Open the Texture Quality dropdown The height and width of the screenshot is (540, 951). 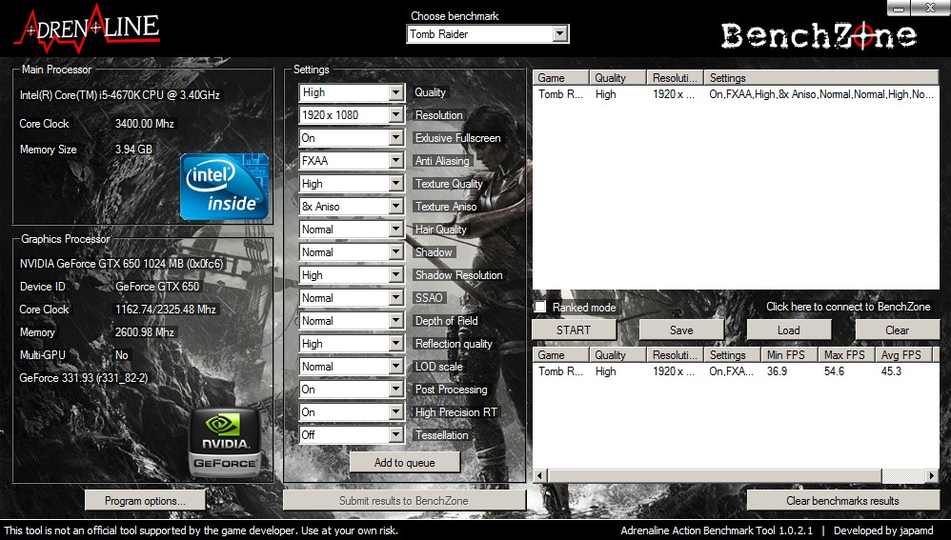(x=352, y=184)
